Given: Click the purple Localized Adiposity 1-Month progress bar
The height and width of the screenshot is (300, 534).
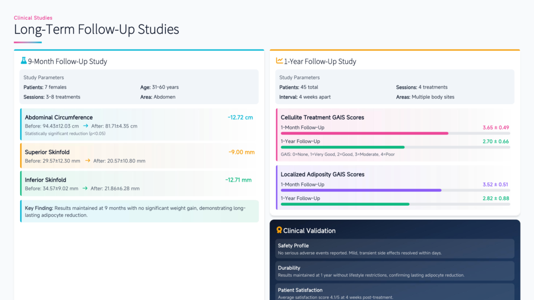Looking at the screenshot, I should click(361, 190).
